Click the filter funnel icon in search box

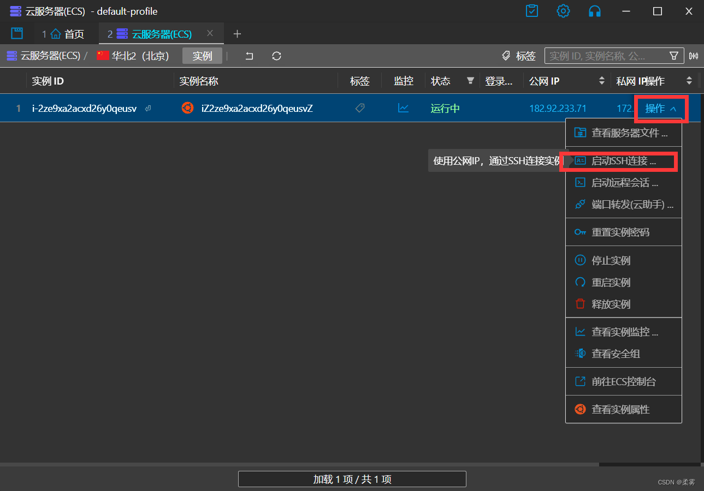coord(674,56)
